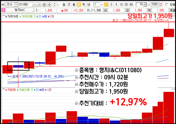Open the small dropdown next to stepper arrows
Viewport: 176px width, 124px height.
58,5
